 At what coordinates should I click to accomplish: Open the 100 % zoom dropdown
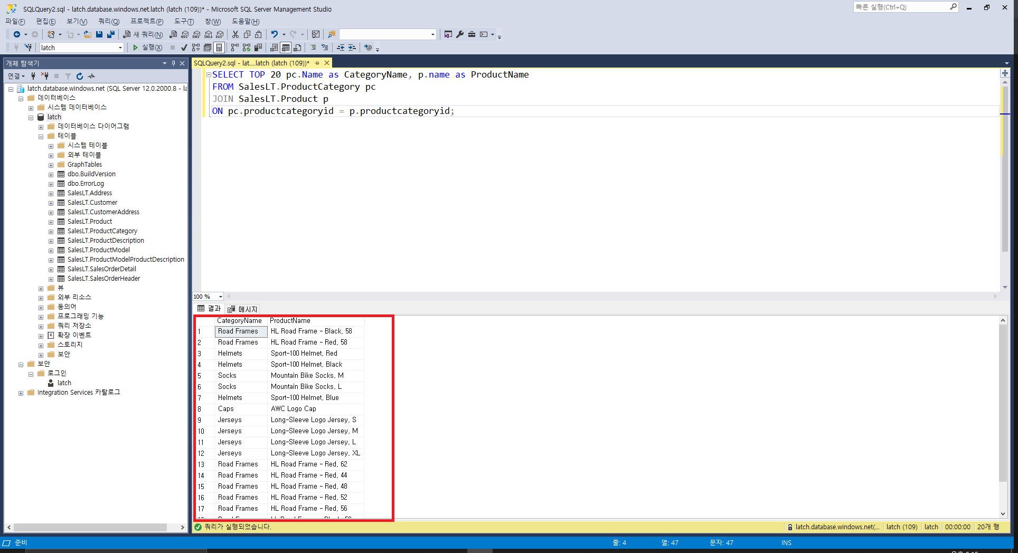(x=221, y=297)
